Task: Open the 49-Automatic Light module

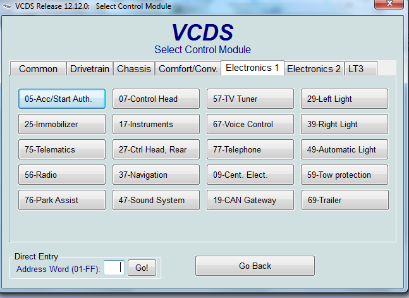Action: [x=345, y=149]
